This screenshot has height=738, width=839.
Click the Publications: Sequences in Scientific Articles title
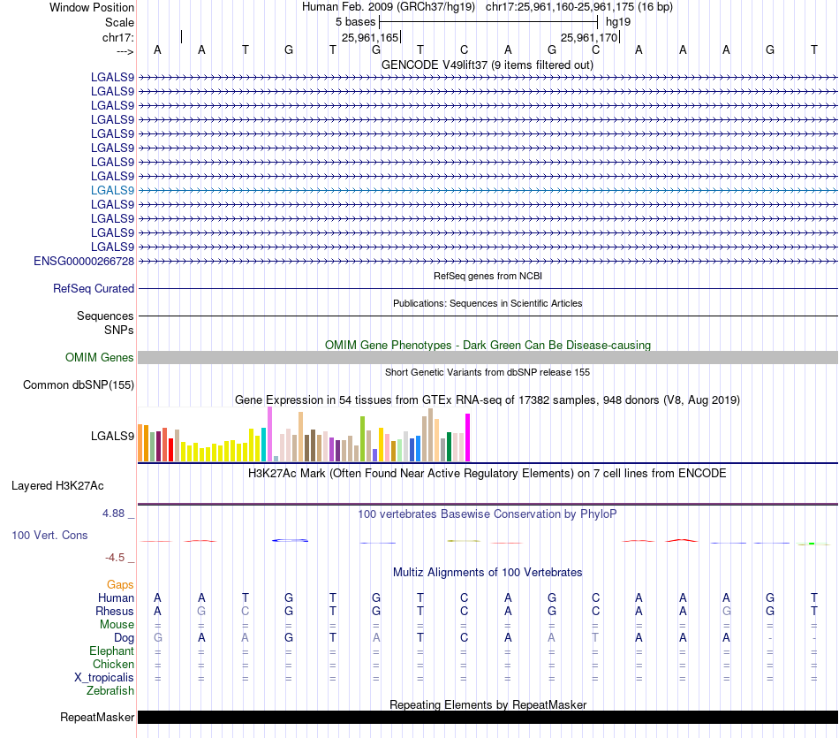pyautogui.click(x=488, y=303)
